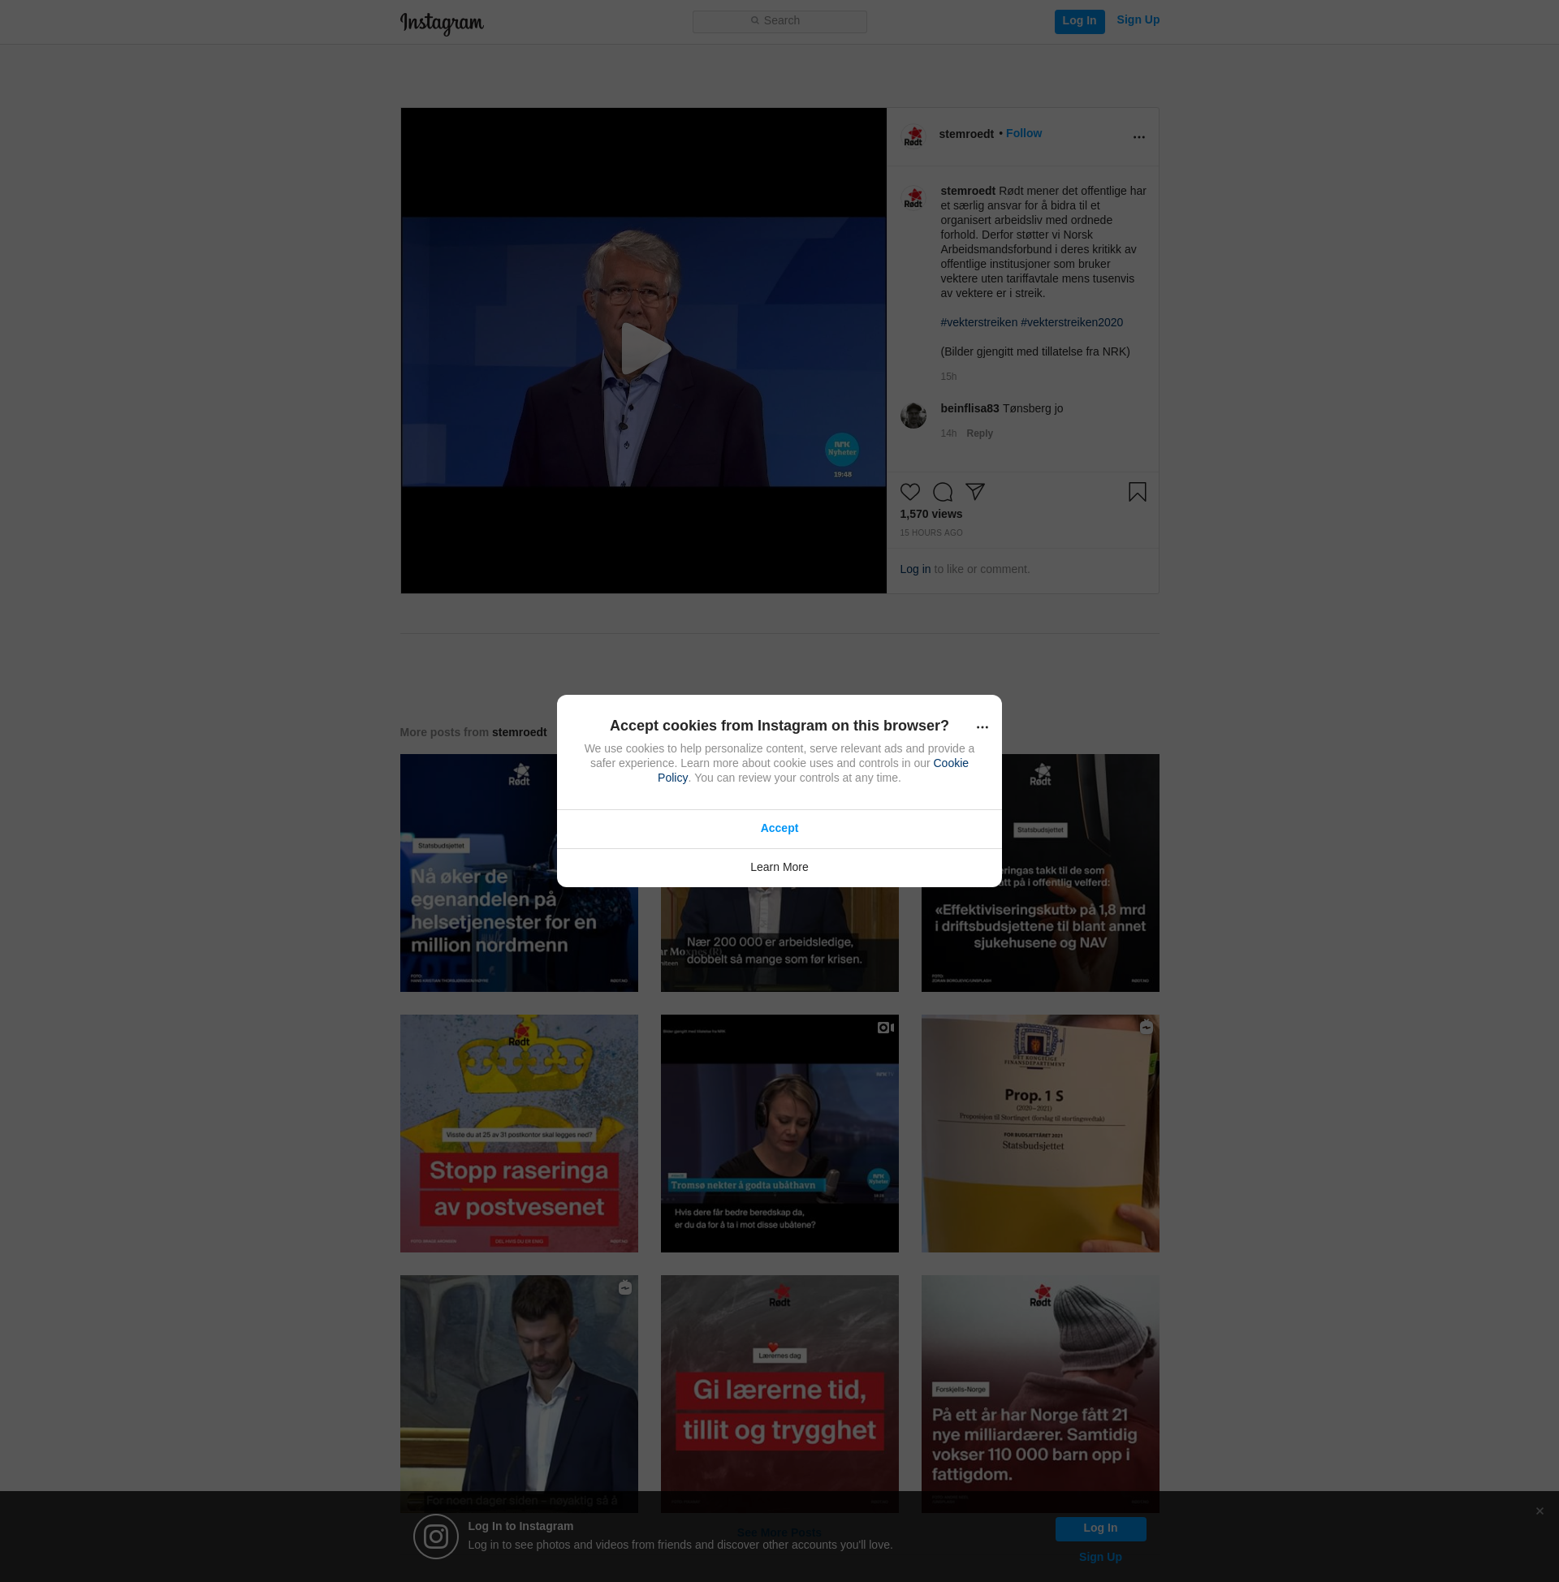This screenshot has height=1582, width=1559.
Task: Like the post with heart icon
Action: tap(909, 492)
